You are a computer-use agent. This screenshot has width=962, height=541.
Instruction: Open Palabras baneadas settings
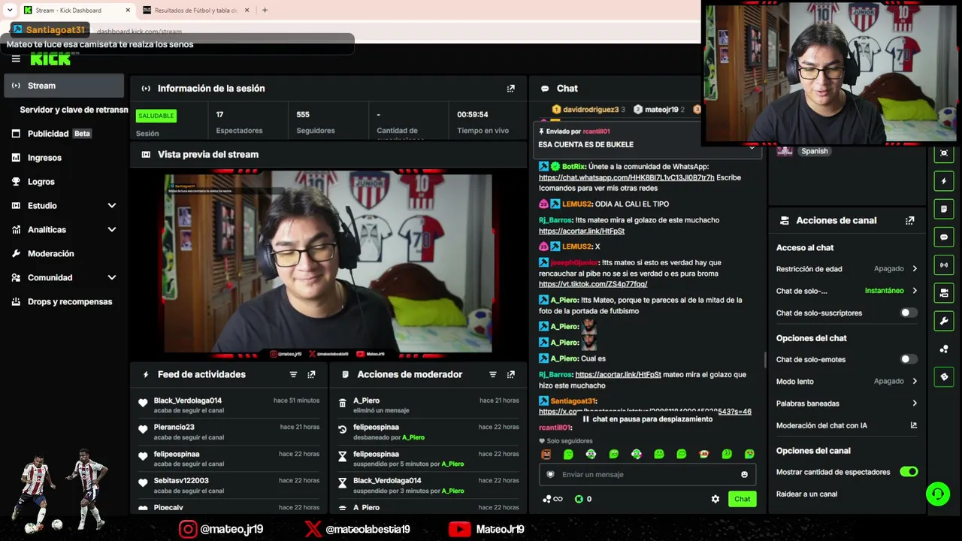[847, 403]
